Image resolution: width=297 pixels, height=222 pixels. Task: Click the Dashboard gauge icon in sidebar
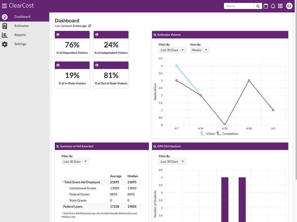tap(5, 17)
